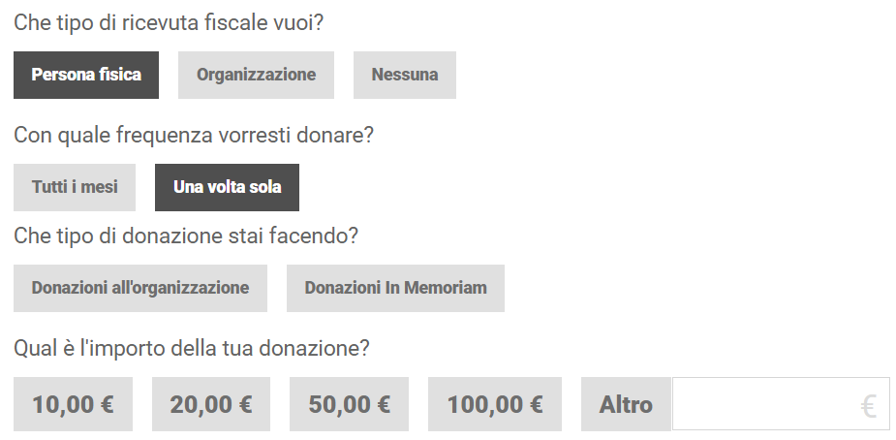The height and width of the screenshot is (440, 896).
Task: Click the Altro custom amount button
Action: pos(626,404)
